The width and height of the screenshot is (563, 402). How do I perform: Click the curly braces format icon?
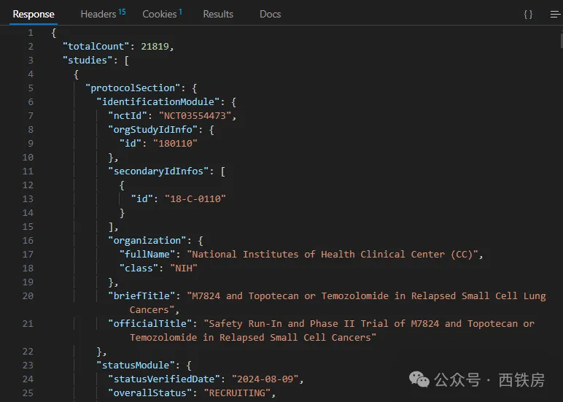[528, 14]
